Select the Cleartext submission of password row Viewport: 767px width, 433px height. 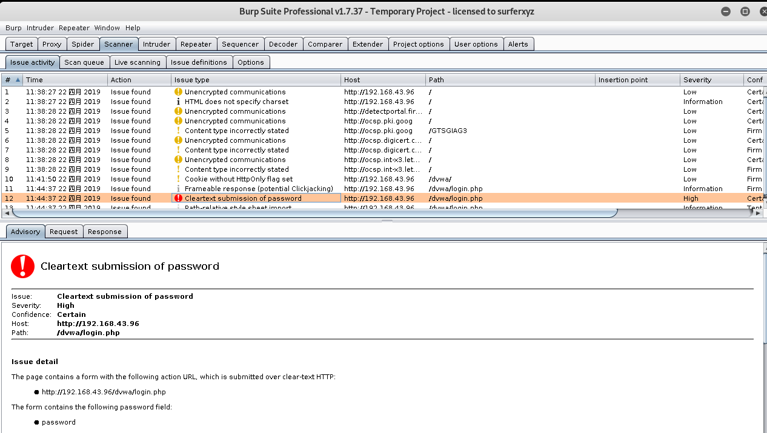(383, 198)
